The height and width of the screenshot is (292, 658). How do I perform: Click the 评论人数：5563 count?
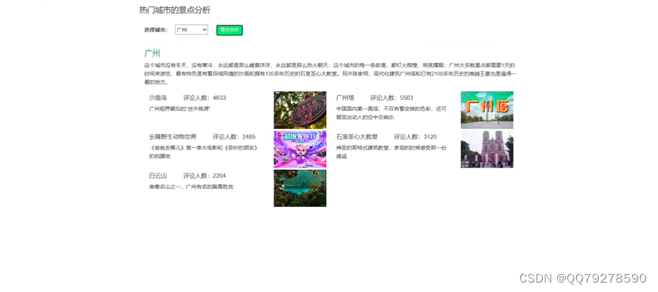click(x=392, y=98)
